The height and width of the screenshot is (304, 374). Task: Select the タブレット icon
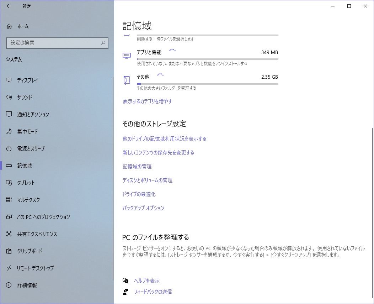(x=9, y=183)
